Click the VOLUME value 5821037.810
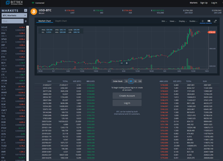 pyautogui.click(x=157, y=10)
